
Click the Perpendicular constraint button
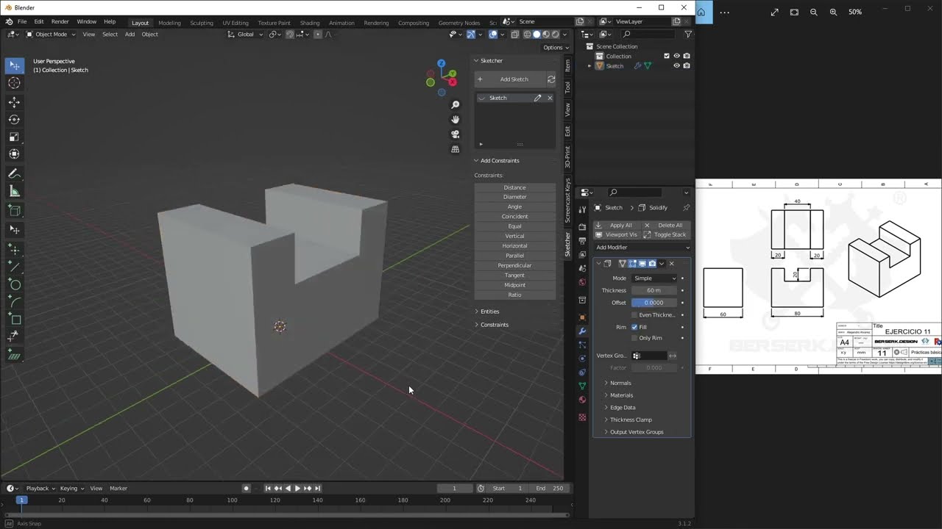(514, 265)
